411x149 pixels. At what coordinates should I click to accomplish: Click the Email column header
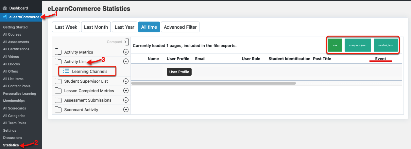click(200, 59)
